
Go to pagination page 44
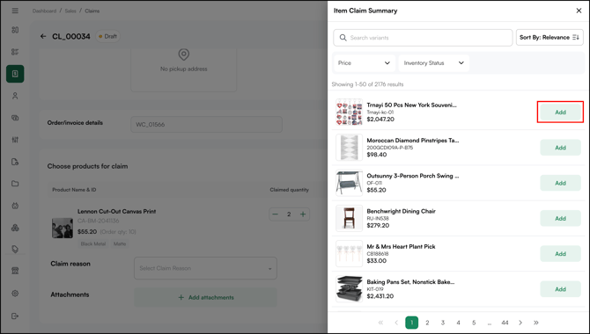(505, 323)
